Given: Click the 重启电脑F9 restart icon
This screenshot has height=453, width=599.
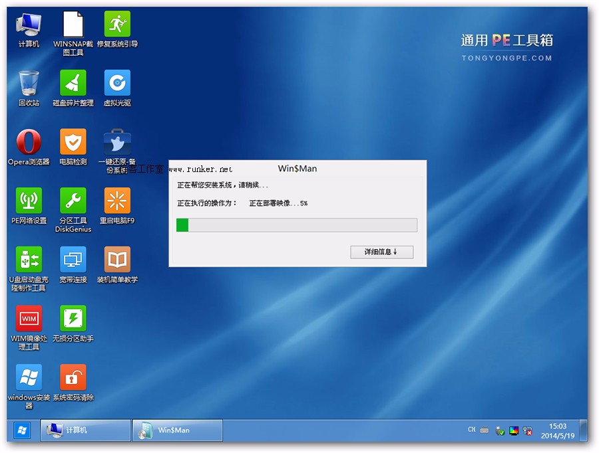Looking at the screenshot, I should [x=117, y=201].
